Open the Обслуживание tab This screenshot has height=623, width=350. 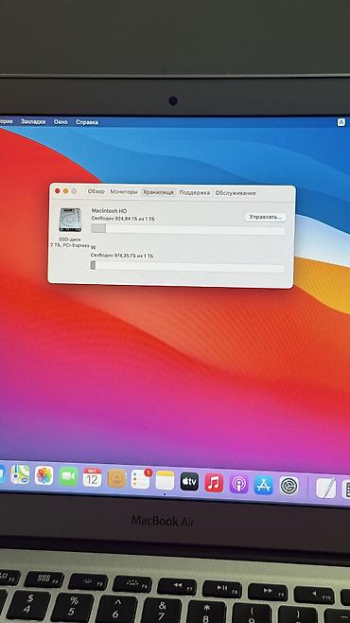[236, 193]
